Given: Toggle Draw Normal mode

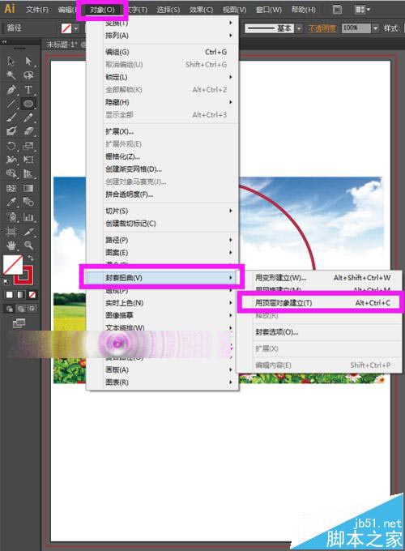Looking at the screenshot, I should 10,309.
